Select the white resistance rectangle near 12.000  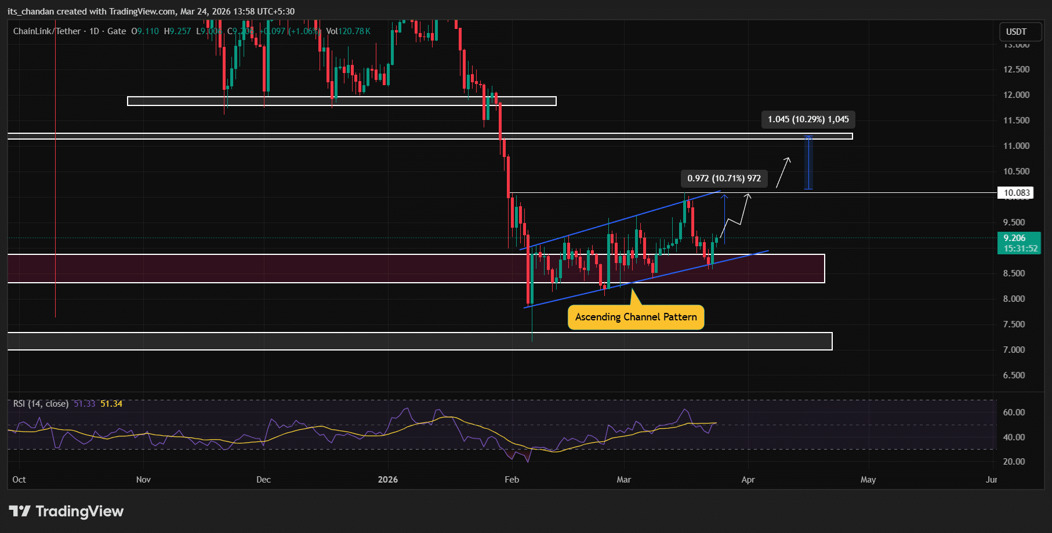[x=341, y=101]
